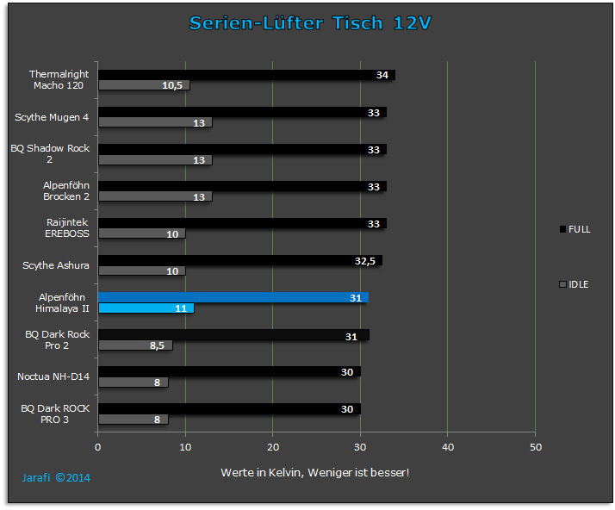Select the BQ Dark Rock Pro 2 label
The image size is (615, 510).
coord(57,339)
